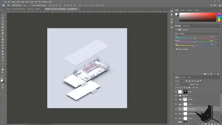This screenshot has height=125, width=222.
Task: Select the Pen tool
Action: pos(3,57)
